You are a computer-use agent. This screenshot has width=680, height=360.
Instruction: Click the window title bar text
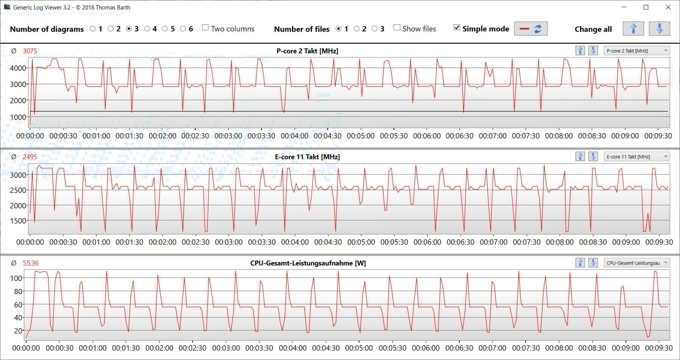pyautogui.click(x=72, y=7)
